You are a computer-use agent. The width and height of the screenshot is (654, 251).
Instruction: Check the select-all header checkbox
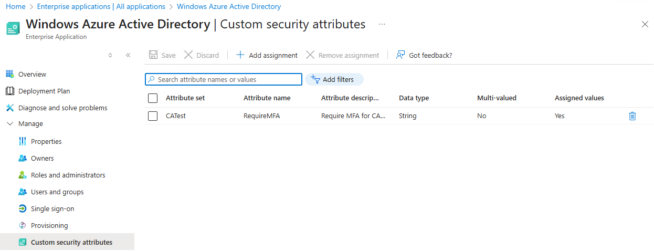click(x=153, y=98)
